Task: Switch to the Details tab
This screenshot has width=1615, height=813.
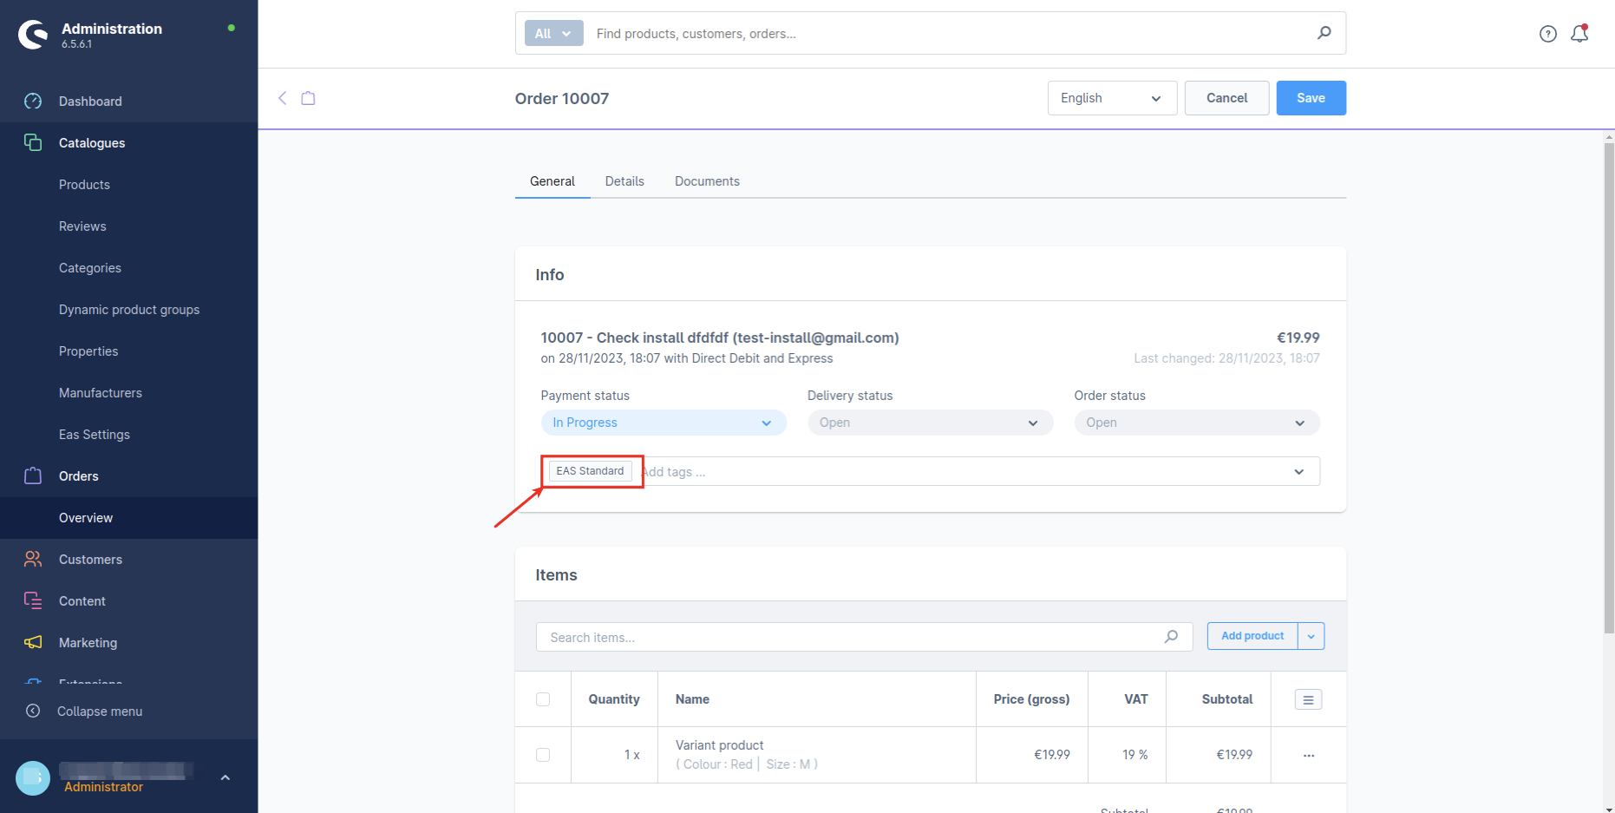Action: (624, 181)
